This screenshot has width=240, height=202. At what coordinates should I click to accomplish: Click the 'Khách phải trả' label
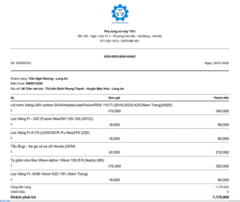pyautogui.click(x=23, y=197)
